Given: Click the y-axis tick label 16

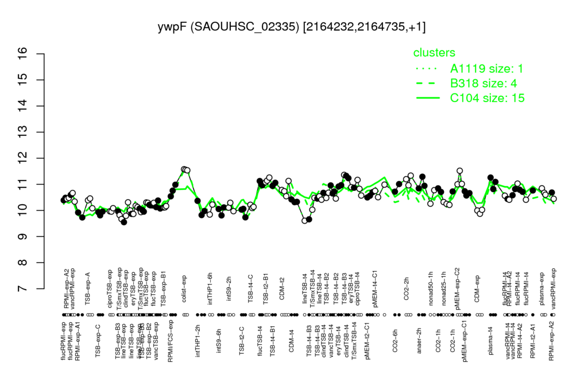Looking at the screenshot, I should point(23,54).
